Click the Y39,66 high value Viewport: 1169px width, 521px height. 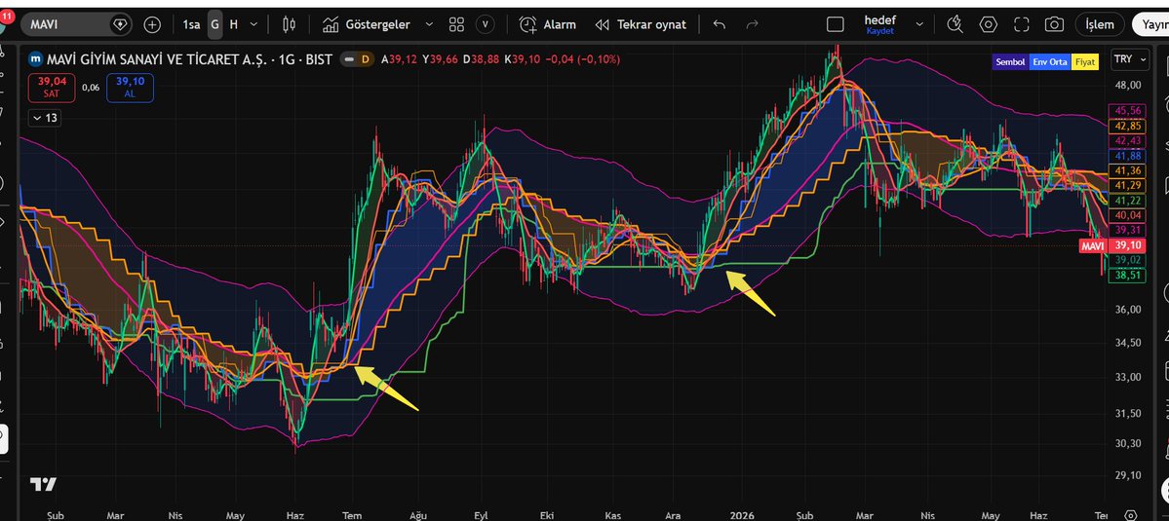[440, 58]
